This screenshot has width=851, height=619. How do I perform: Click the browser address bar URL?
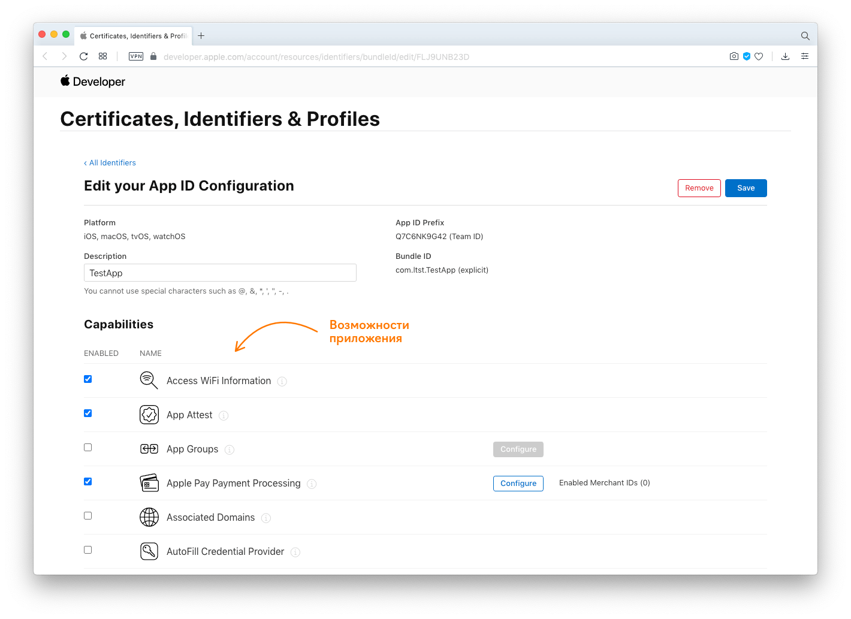coord(316,57)
